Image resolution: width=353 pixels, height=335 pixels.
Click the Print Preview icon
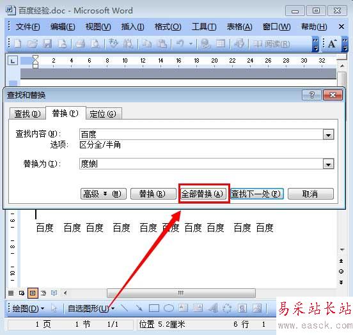tap(95, 43)
